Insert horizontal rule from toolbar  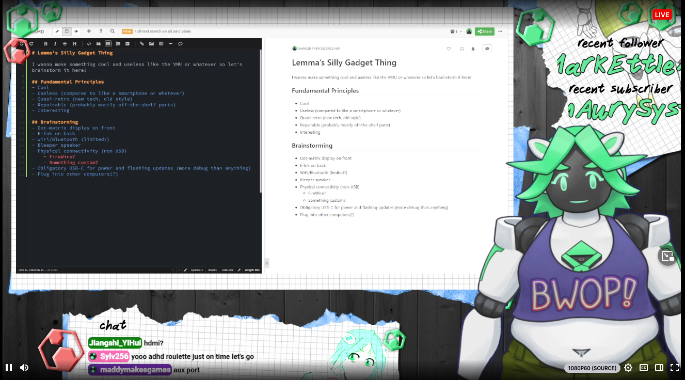(x=170, y=43)
